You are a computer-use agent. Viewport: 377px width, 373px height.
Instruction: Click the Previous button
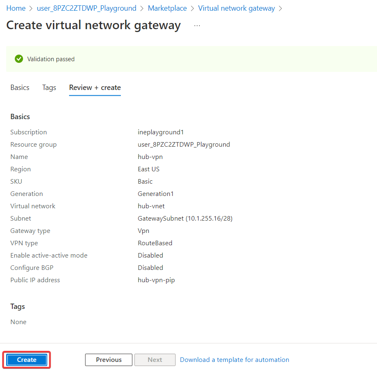pos(109,360)
